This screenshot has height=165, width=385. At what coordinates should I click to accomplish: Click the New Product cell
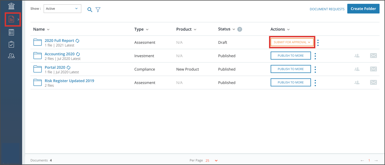click(188, 69)
